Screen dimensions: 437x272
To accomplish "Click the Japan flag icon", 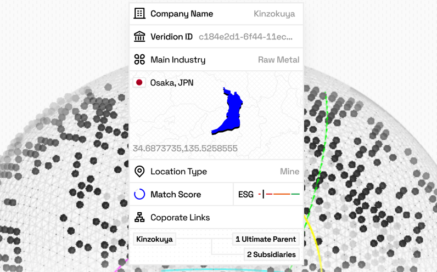I will point(139,83).
